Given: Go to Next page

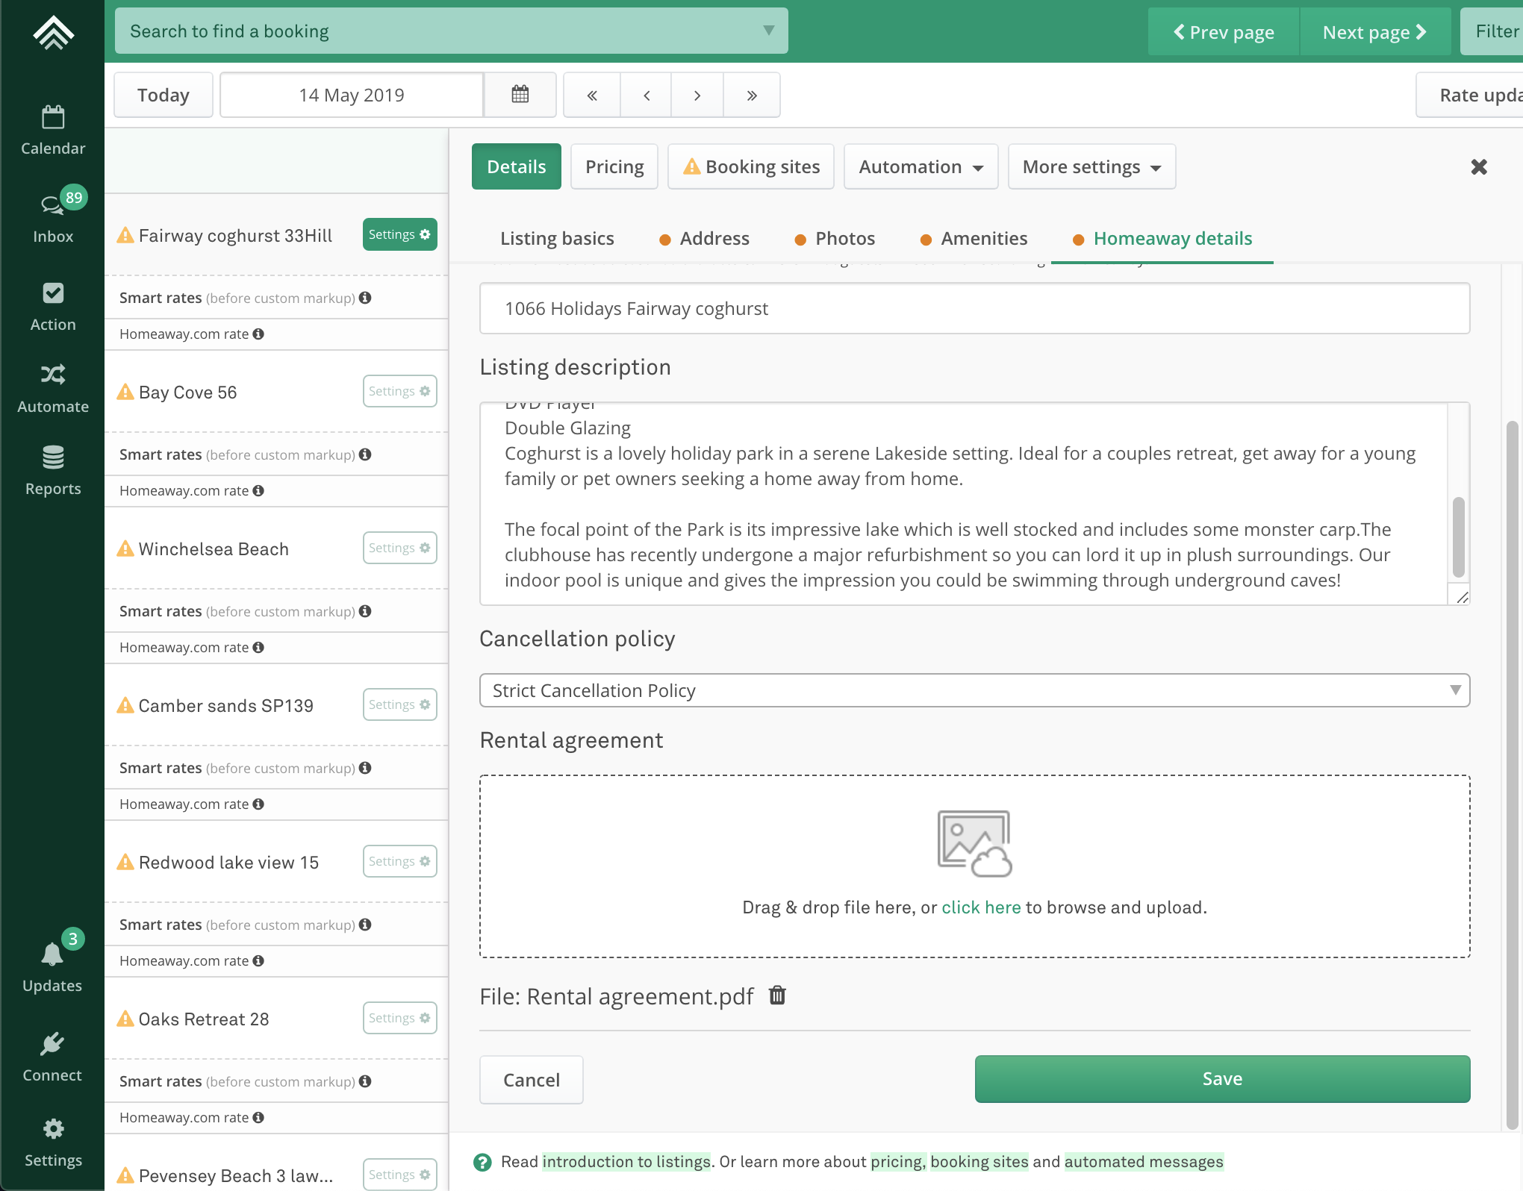Looking at the screenshot, I should [x=1375, y=32].
